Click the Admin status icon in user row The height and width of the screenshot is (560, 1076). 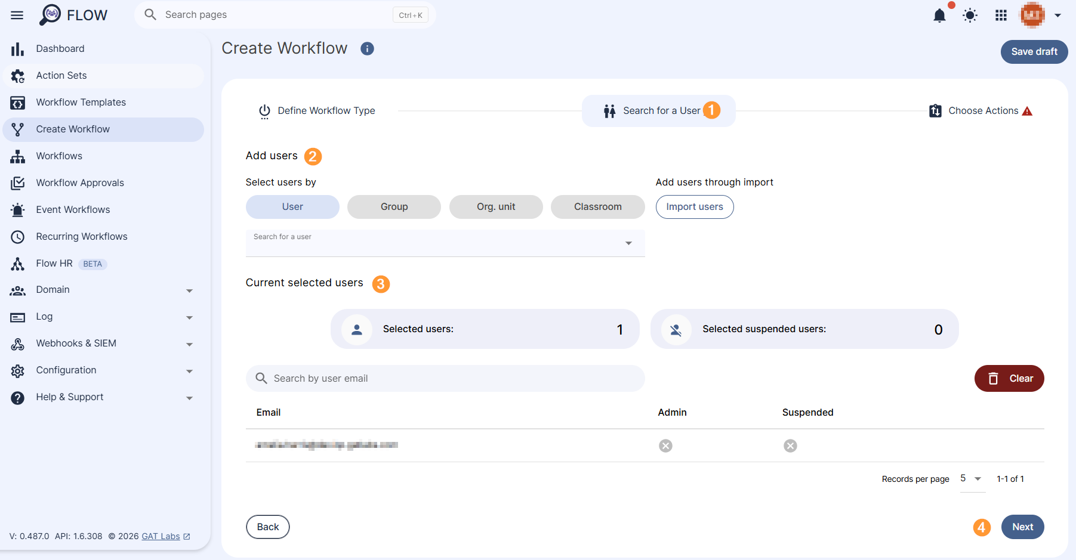tap(665, 446)
